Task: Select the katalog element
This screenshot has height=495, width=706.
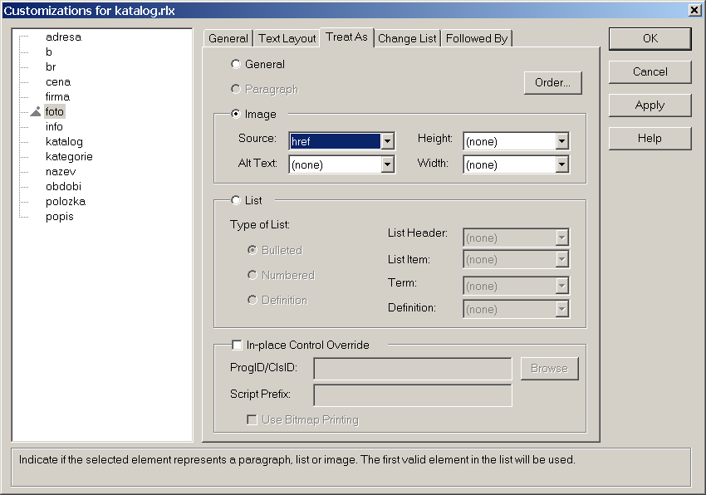Action: point(64,142)
